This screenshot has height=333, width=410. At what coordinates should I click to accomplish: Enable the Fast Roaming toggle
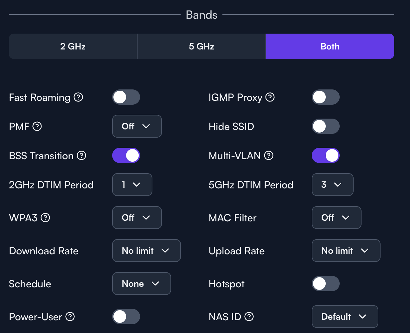point(126,97)
